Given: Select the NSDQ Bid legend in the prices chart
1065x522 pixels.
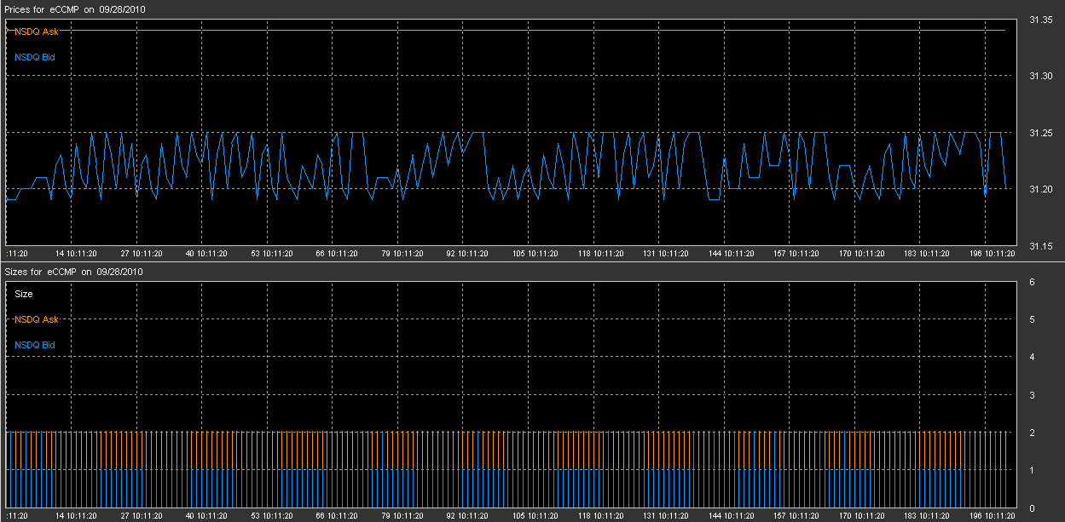Looking at the screenshot, I should (35, 57).
